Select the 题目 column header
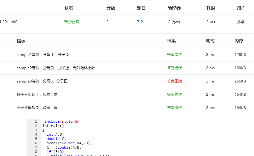 pos(141,8)
